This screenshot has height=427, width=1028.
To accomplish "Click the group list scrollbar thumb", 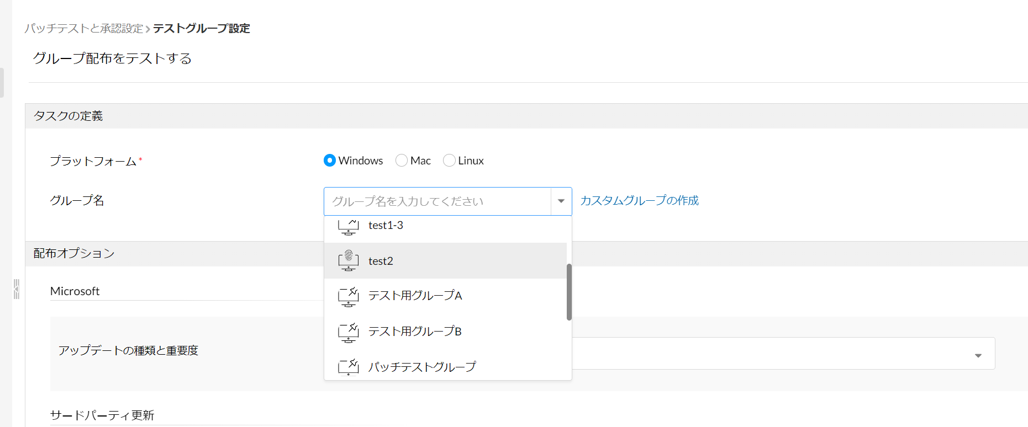I will point(569,292).
